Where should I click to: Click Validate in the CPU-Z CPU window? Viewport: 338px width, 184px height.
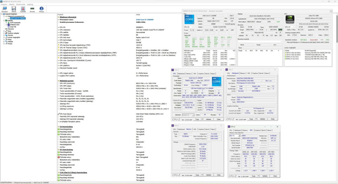(208, 119)
